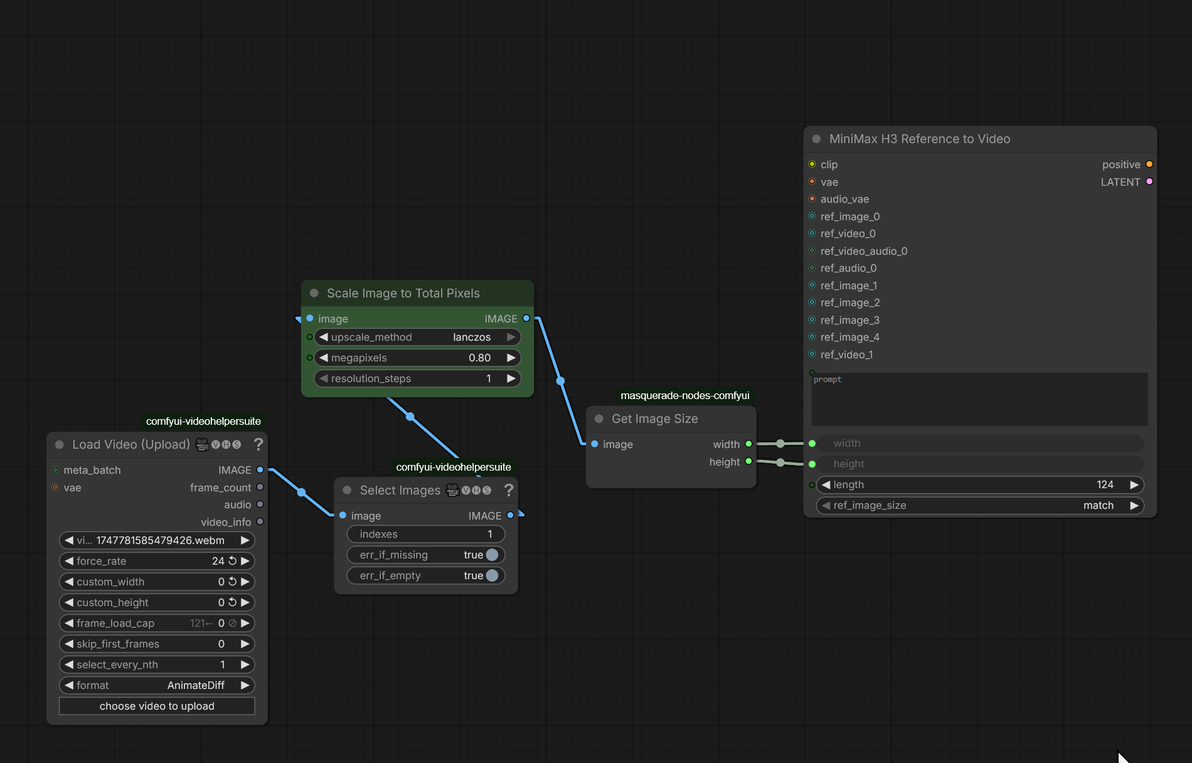Reset force_rate value icon
Screen dimensions: 1192x763
[x=232, y=561]
